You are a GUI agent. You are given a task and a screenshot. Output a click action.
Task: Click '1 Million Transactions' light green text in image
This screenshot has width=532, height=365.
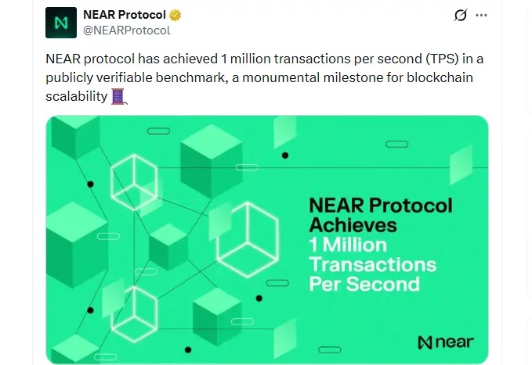(371, 254)
